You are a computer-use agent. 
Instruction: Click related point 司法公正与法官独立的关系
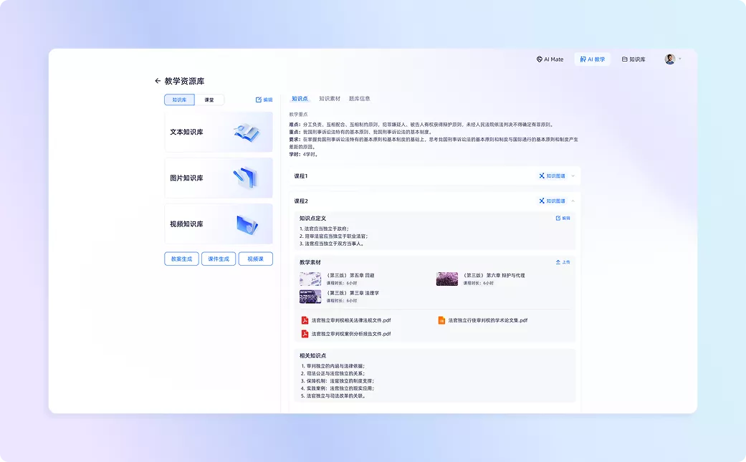333,373
